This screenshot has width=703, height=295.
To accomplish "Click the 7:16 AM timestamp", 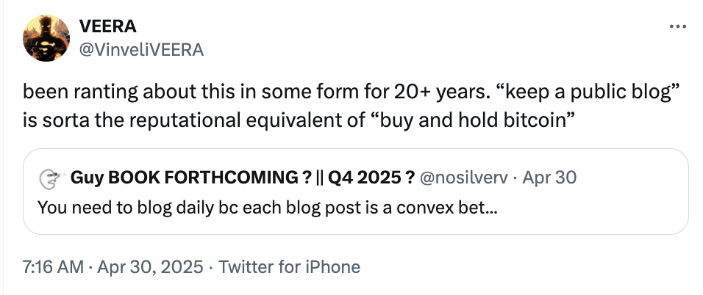I will pyautogui.click(x=53, y=267).
